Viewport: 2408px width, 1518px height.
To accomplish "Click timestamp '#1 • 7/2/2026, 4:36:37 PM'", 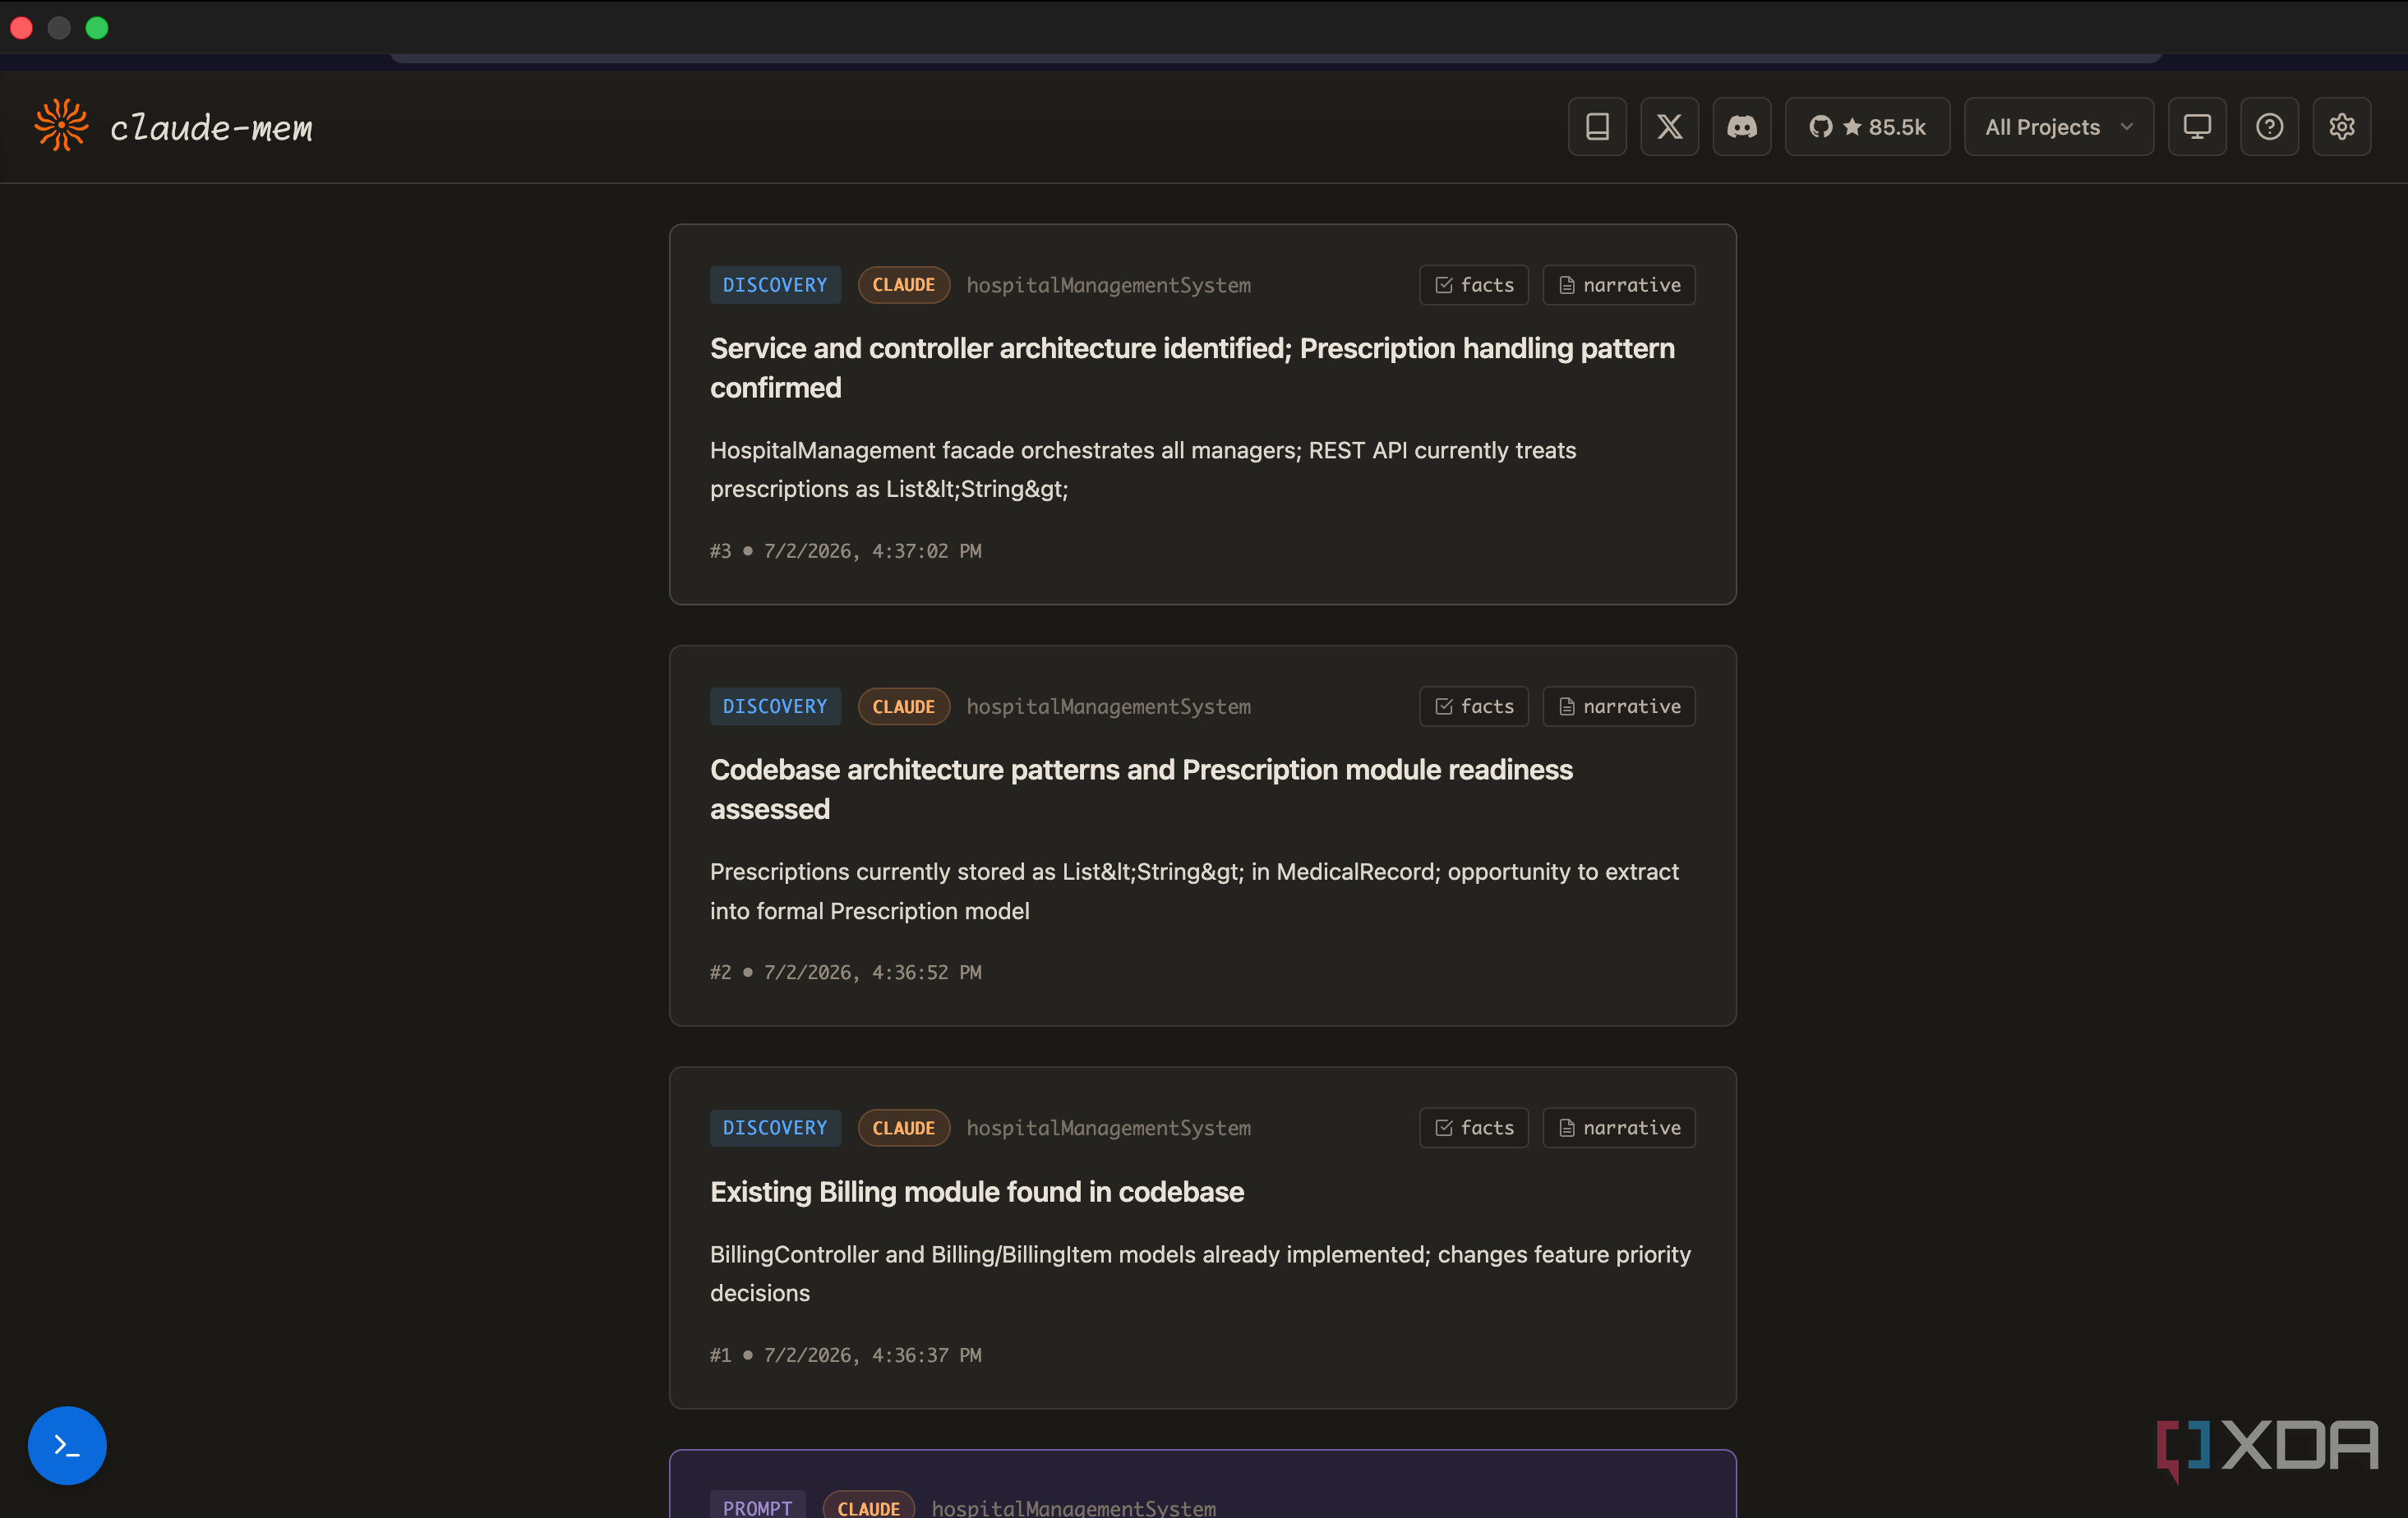I will pyautogui.click(x=845, y=1355).
